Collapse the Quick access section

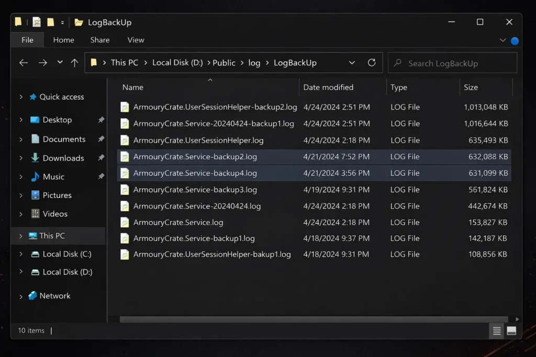[x=21, y=97]
